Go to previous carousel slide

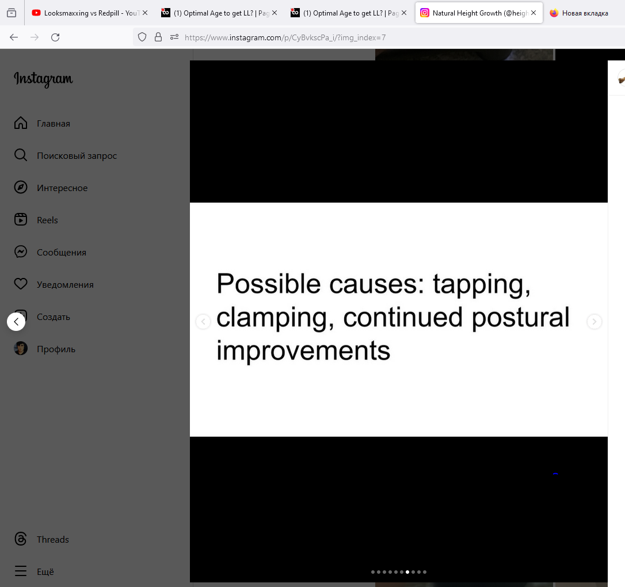[x=203, y=322]
